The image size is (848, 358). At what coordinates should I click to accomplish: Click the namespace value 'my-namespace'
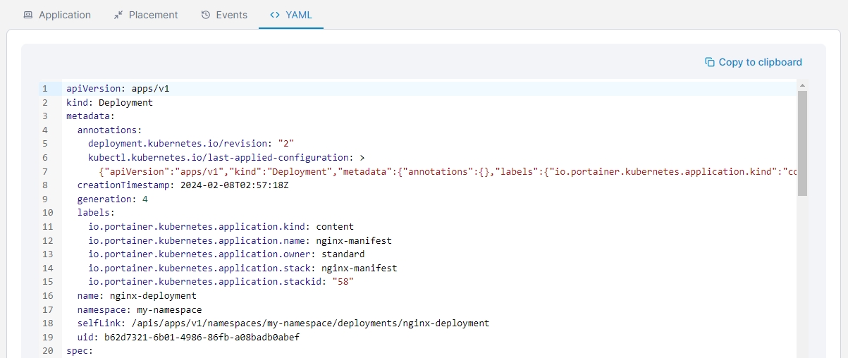pyautogui.click(x=169, y=309)
